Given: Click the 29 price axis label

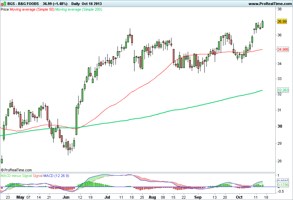Looking at the screenshot, I should pyautogui.click(x=280, y=143).
